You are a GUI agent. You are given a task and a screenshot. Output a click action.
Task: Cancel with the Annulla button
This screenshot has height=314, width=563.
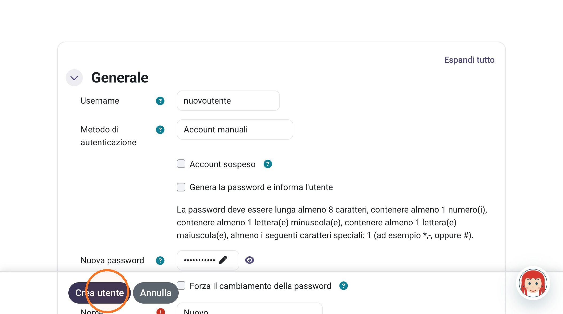coord(156,293)
